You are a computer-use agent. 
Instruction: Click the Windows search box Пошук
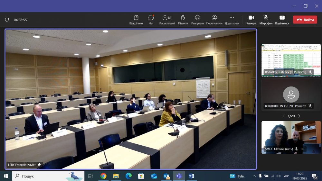click(48, 176)
